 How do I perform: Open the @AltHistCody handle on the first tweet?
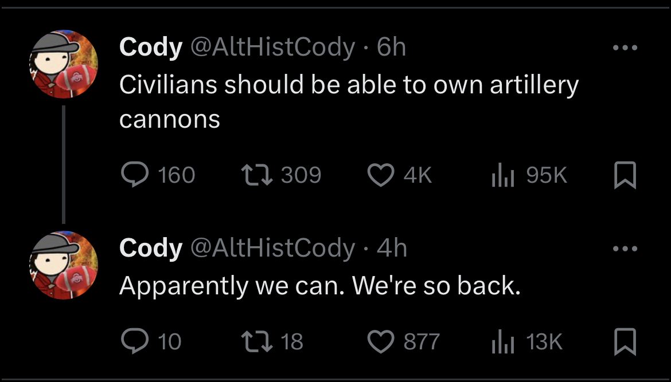click(272, 47)
